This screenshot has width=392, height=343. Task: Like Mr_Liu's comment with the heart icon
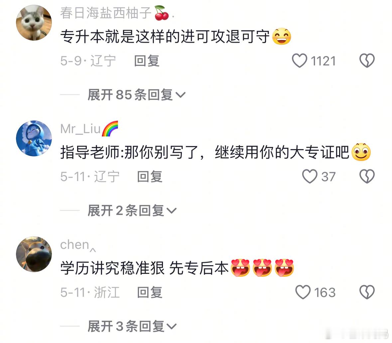(310, 176)
